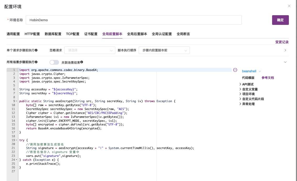
Task: Switch to the HTTP配置 tab
Action: point(32,34)
